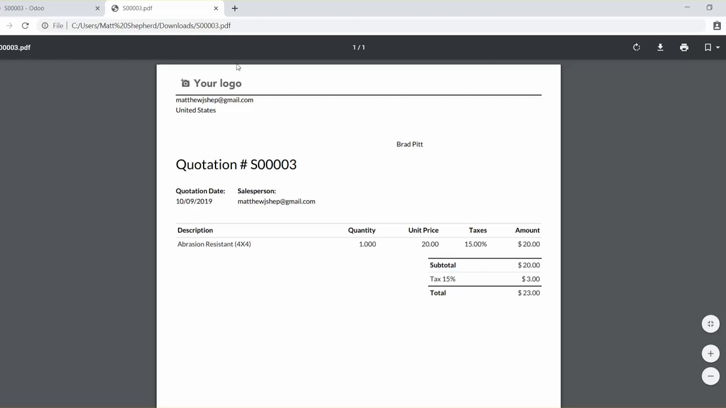Click the quantity value 1.000
Screen dimensions: 726x408
[x=368, y=244]
